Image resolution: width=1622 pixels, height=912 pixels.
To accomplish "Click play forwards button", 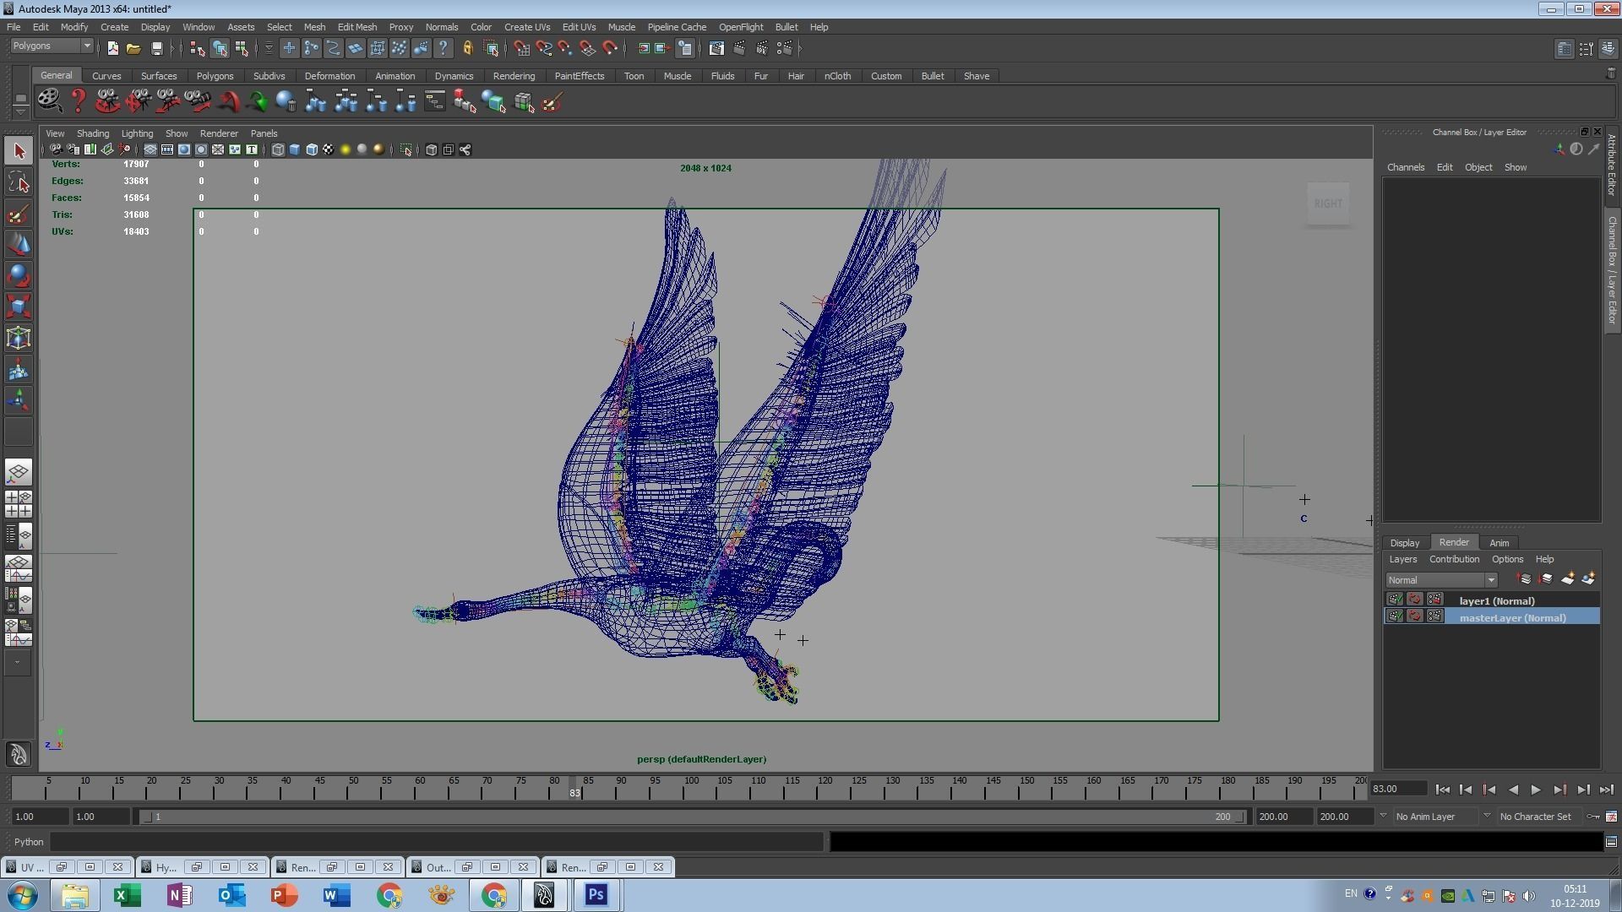I will click(1536, 790).
